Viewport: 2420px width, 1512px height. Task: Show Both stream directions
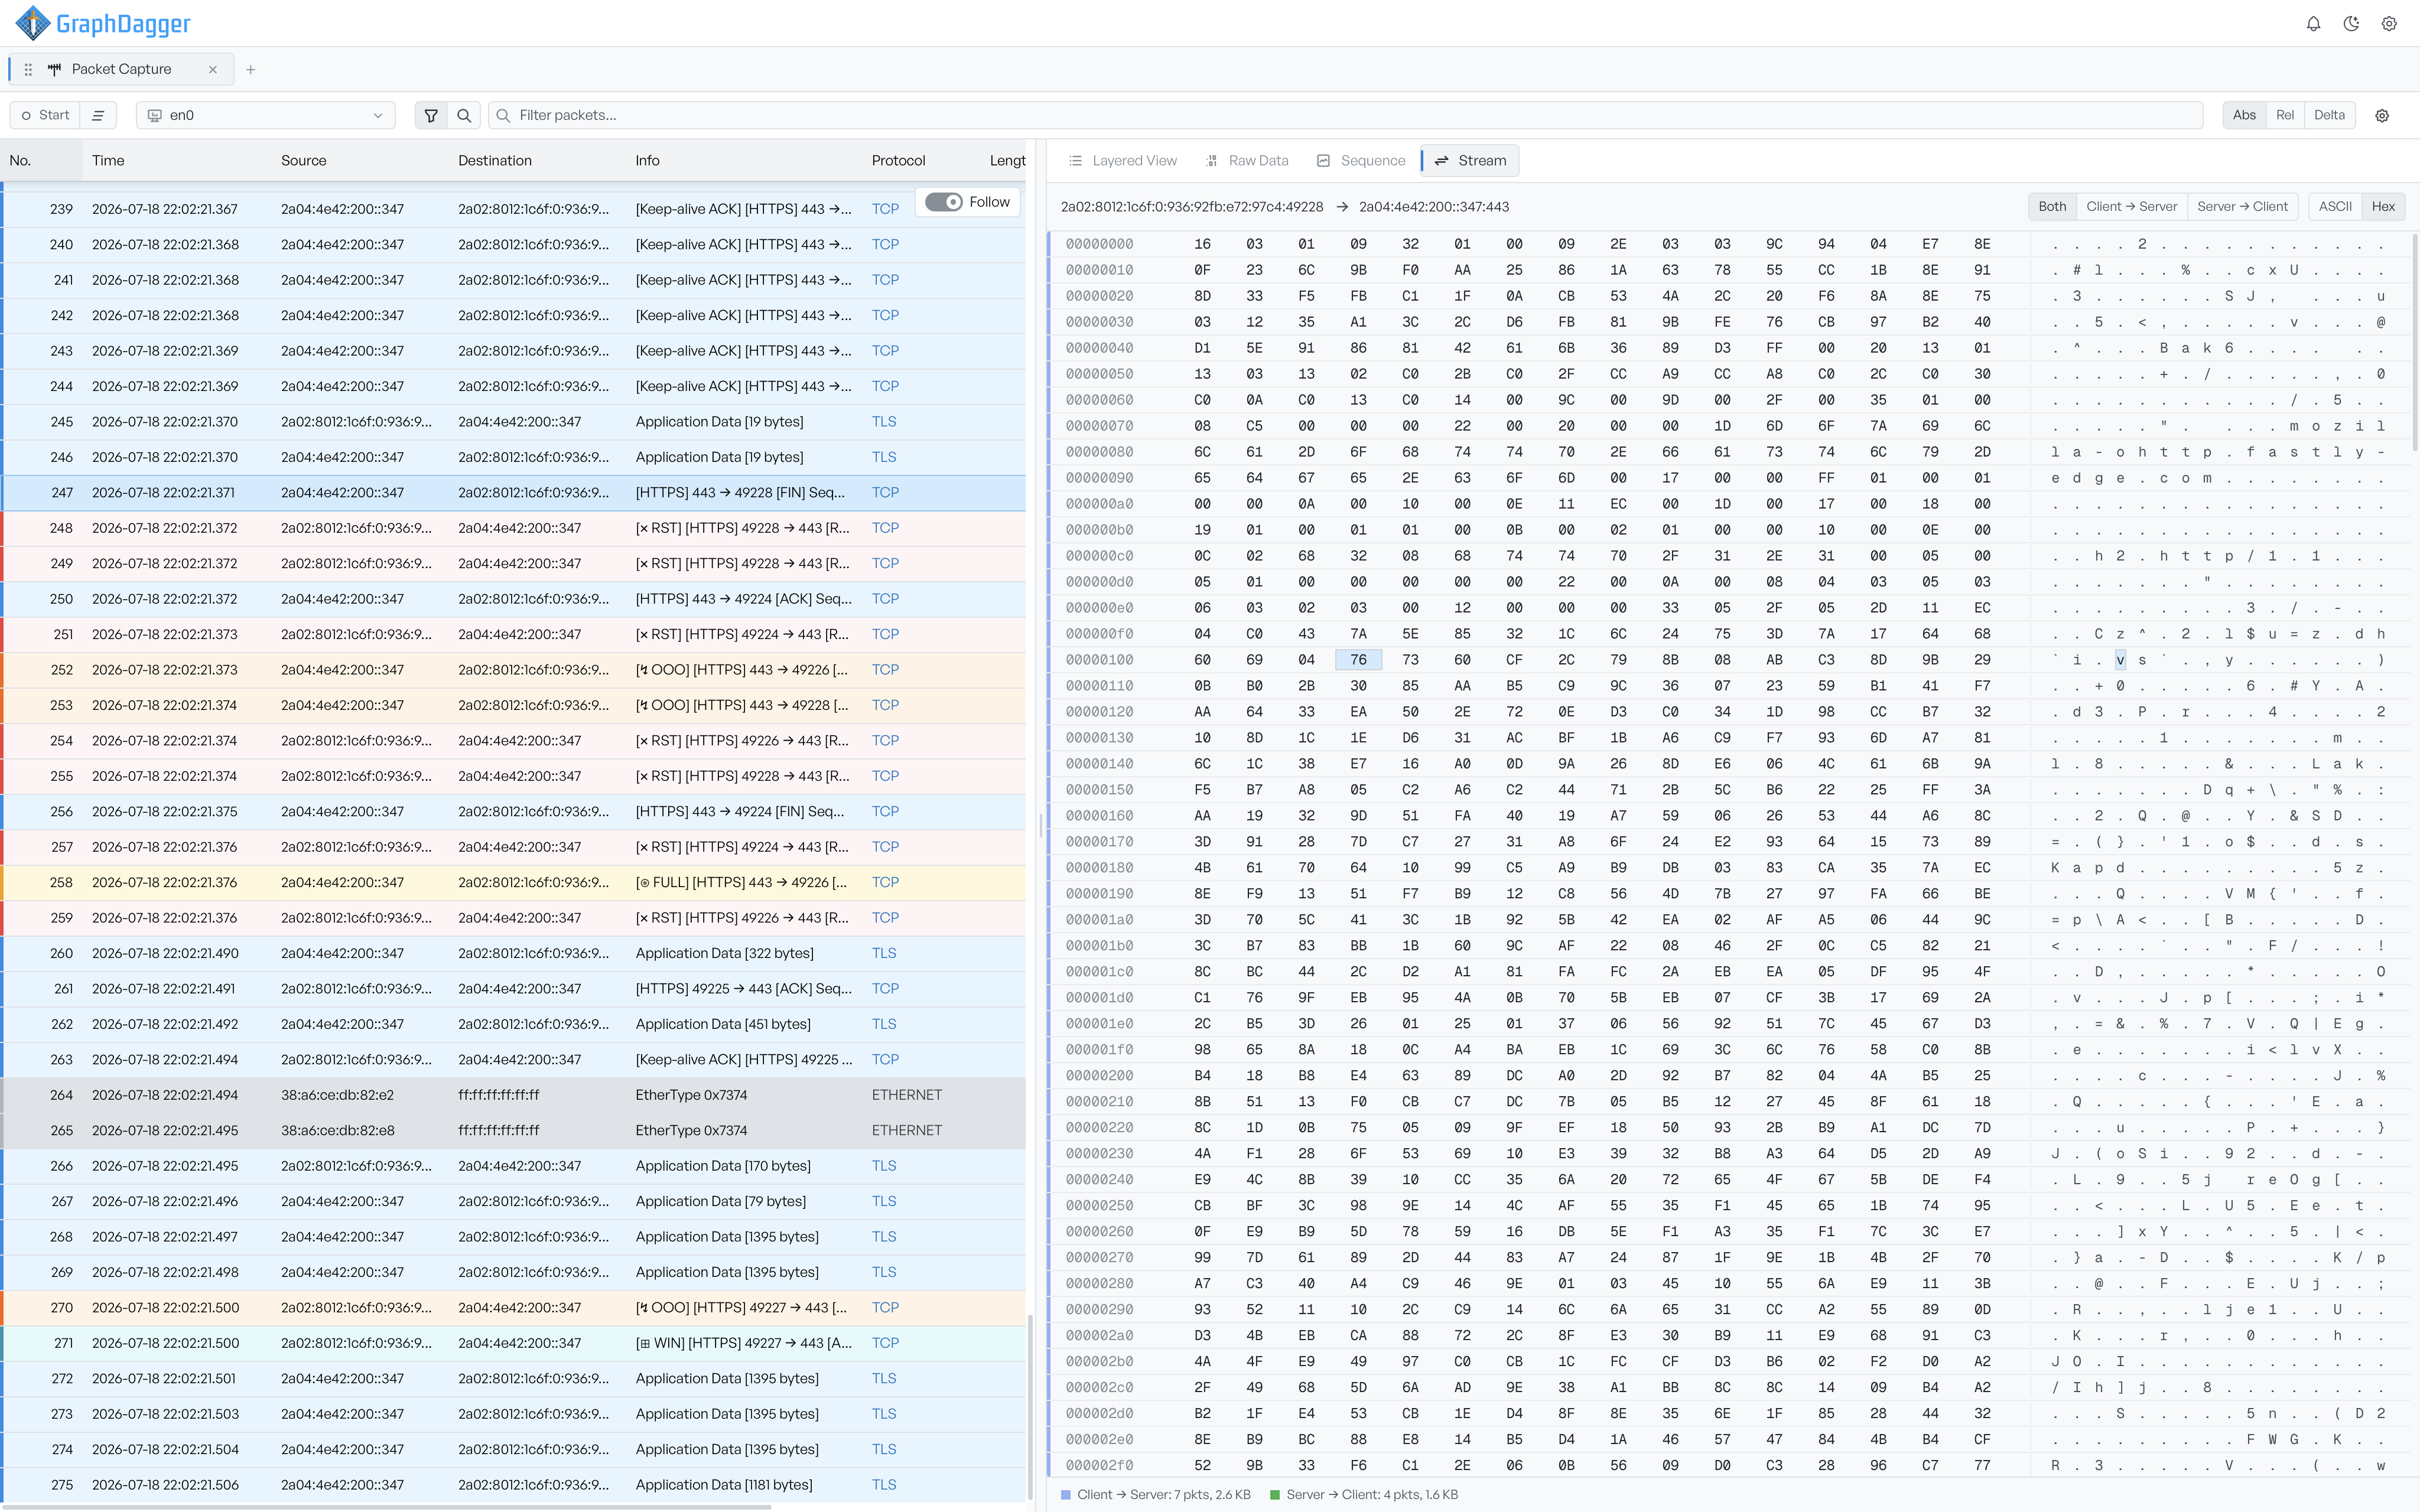tap(2052, 206)
